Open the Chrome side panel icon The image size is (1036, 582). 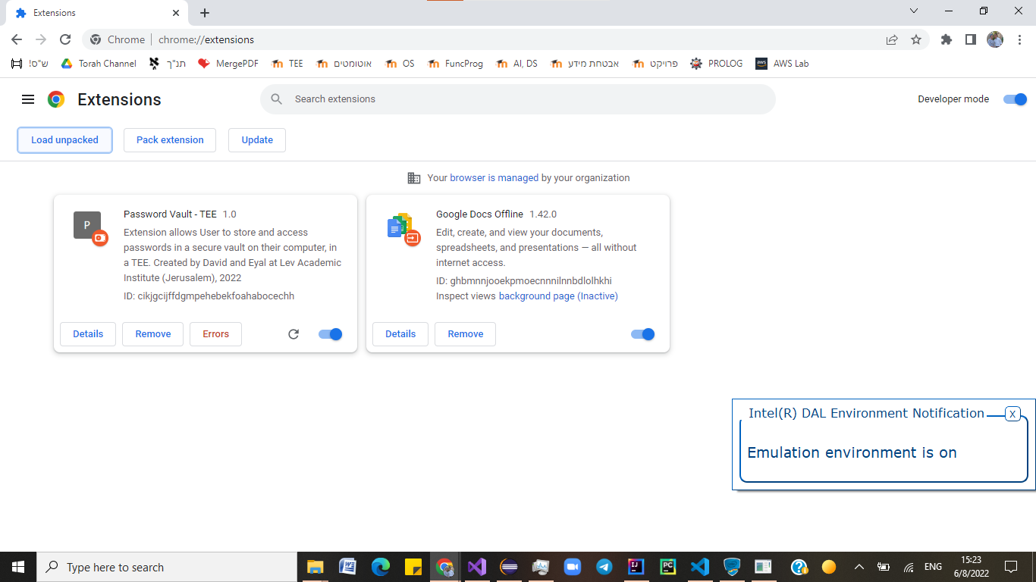point(970,39)
